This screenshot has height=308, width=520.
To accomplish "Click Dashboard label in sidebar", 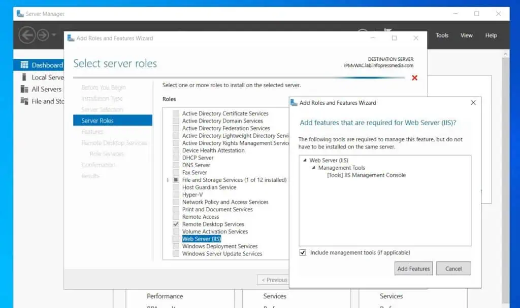I will point(47,65).
